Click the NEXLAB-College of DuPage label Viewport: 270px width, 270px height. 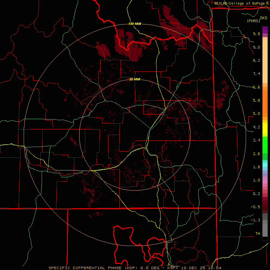pyautogui.click(x=240, y=3)
